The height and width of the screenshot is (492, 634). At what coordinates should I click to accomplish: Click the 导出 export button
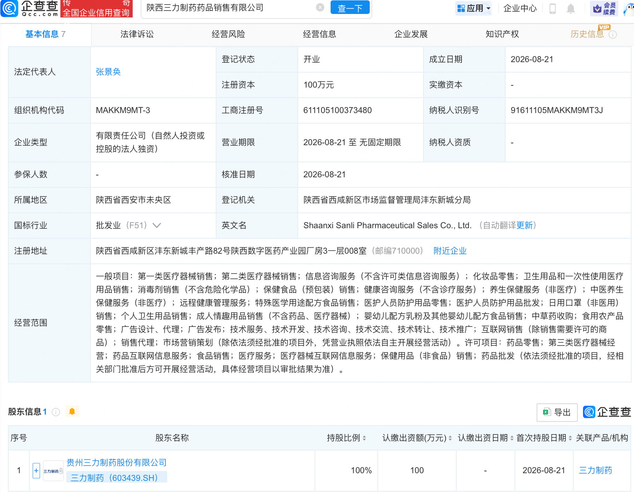[557, 412]
